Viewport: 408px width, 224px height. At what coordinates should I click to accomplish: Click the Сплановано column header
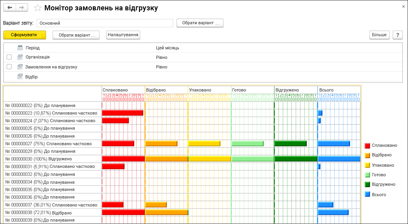coord(124,90)
